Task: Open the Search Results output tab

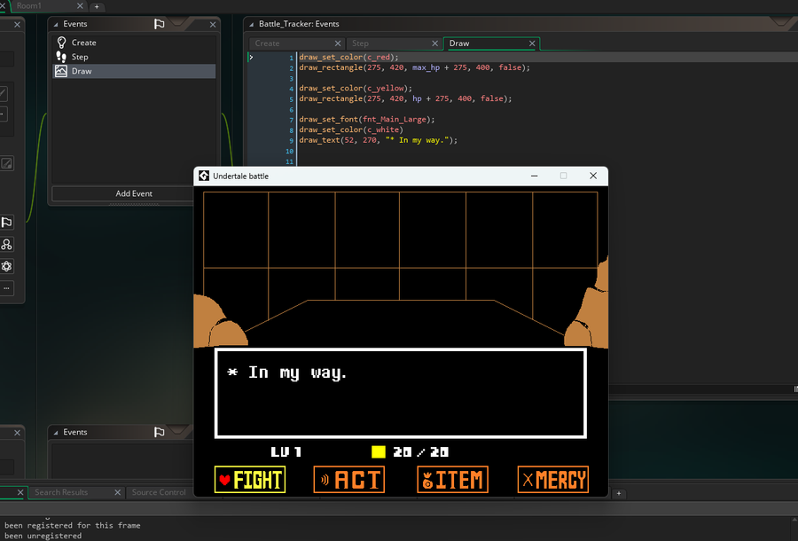Action: point(61,492)
